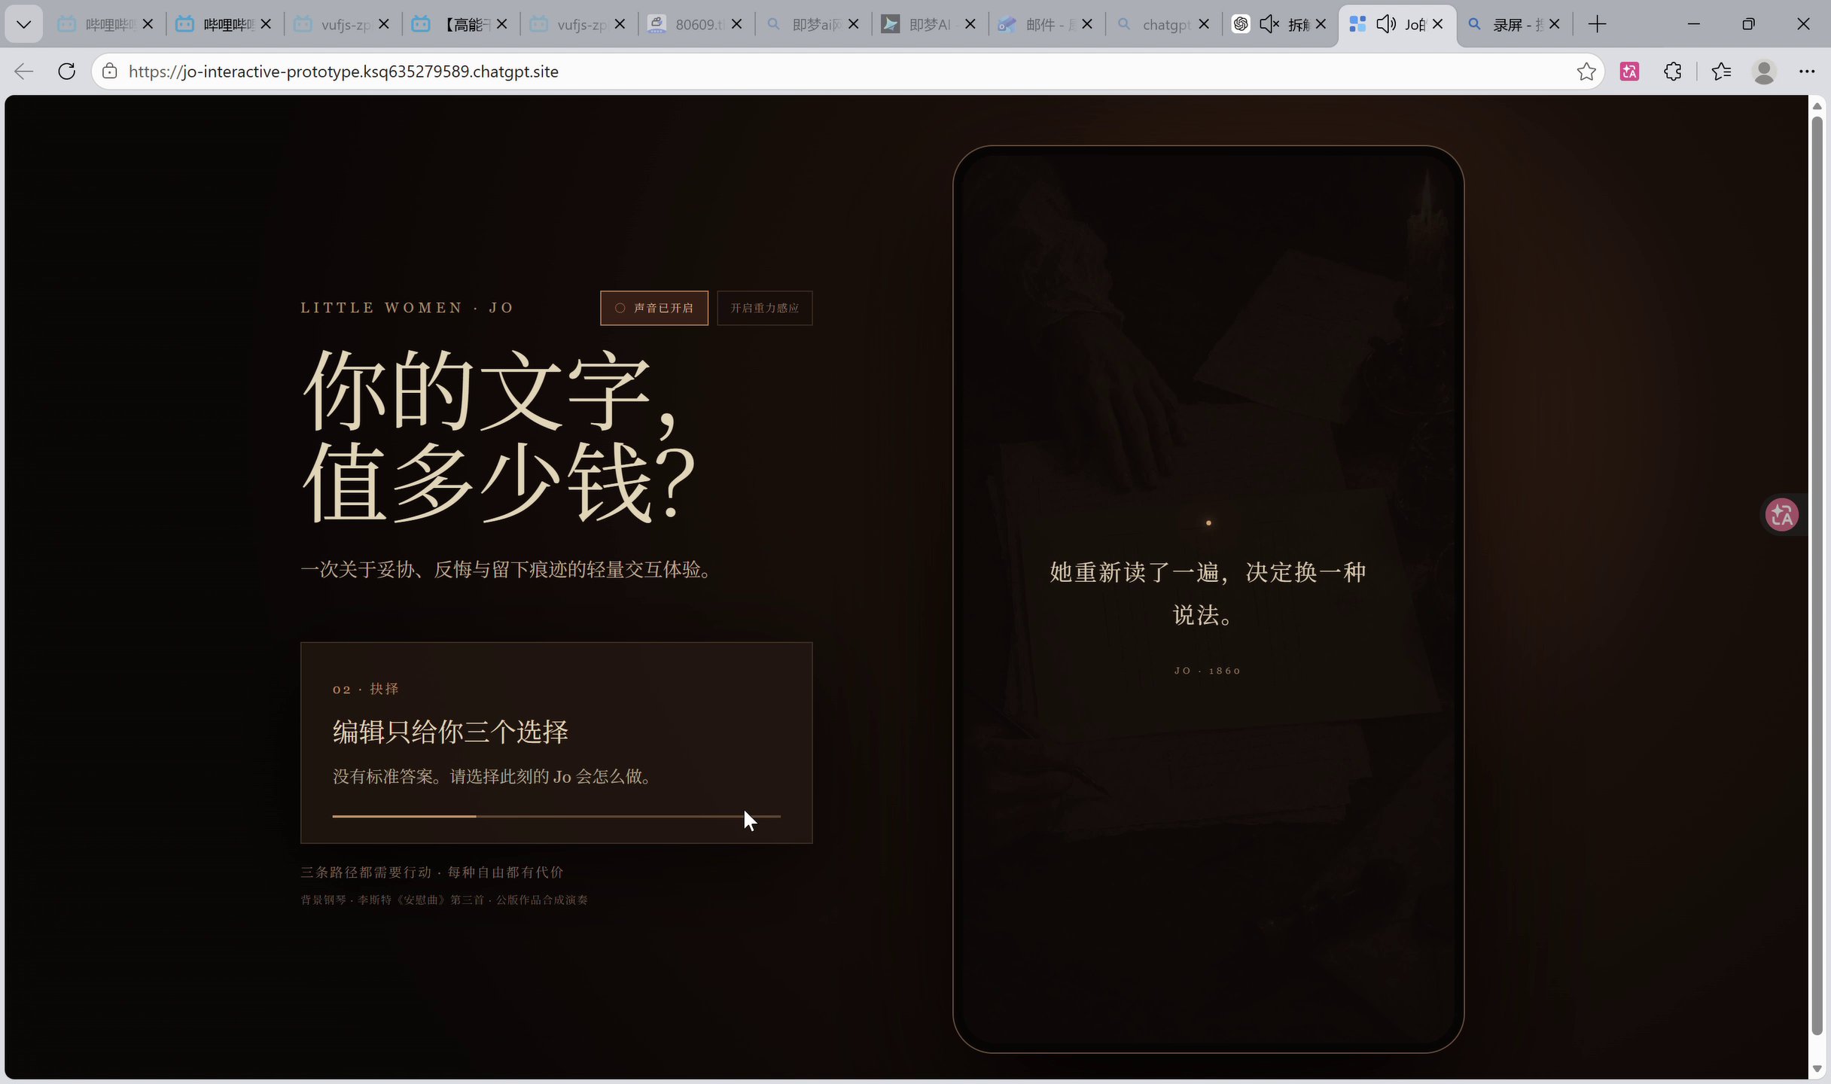Image resolution: width=1831 pixels, height=1084 pixels.
Task: Click the progress bar in the 抉择 card
Action: click(556, 816)
